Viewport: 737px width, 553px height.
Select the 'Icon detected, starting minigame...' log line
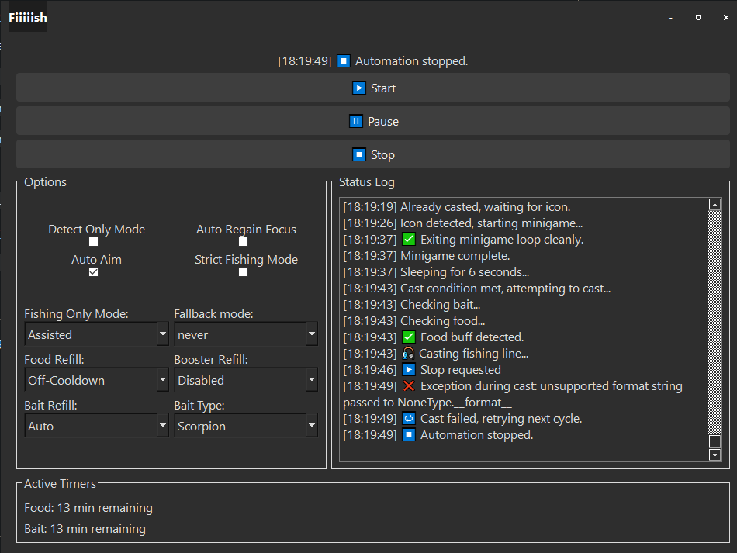(x=463, y=223)
